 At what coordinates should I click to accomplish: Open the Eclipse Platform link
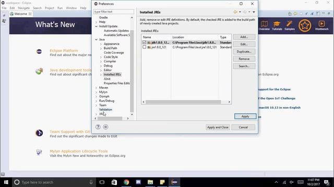64,50
